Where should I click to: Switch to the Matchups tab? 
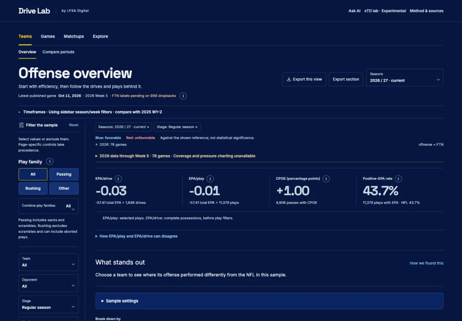tap(73, 36)
